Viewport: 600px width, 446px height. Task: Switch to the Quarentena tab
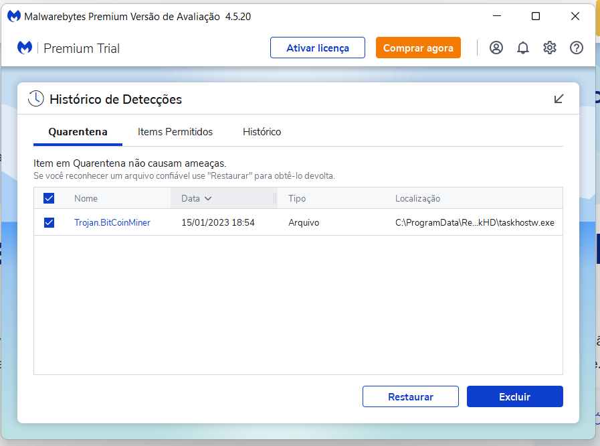pyautogui.click(x=78, y=132)
